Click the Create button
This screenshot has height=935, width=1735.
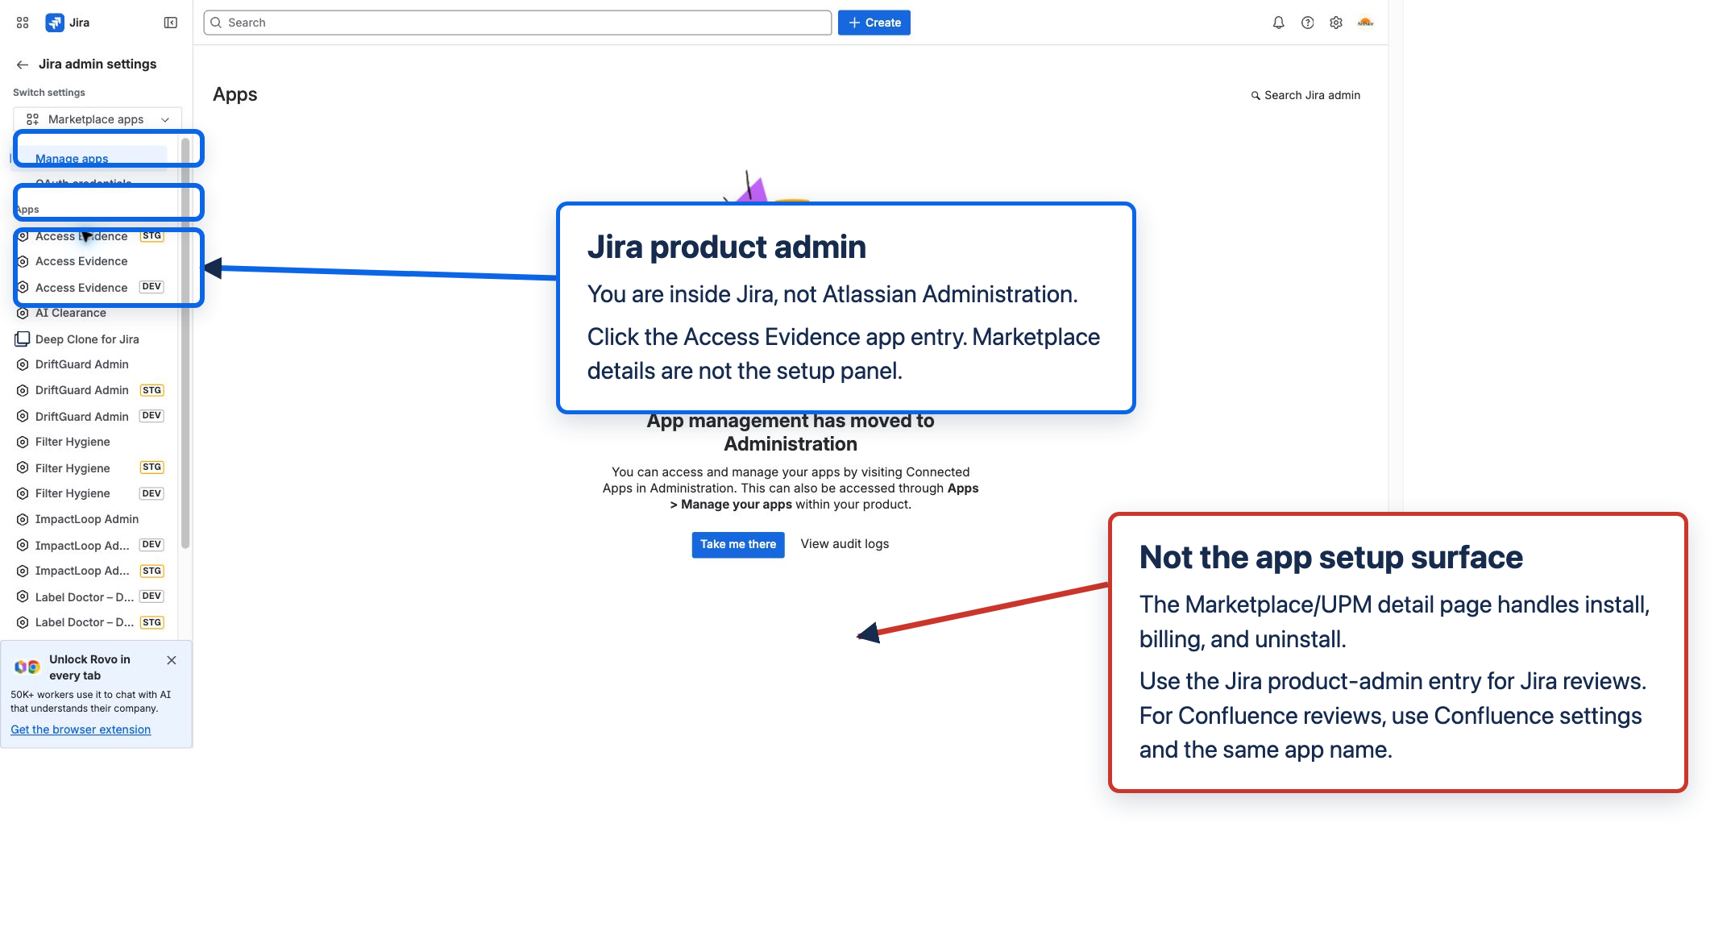pos(874,23)
